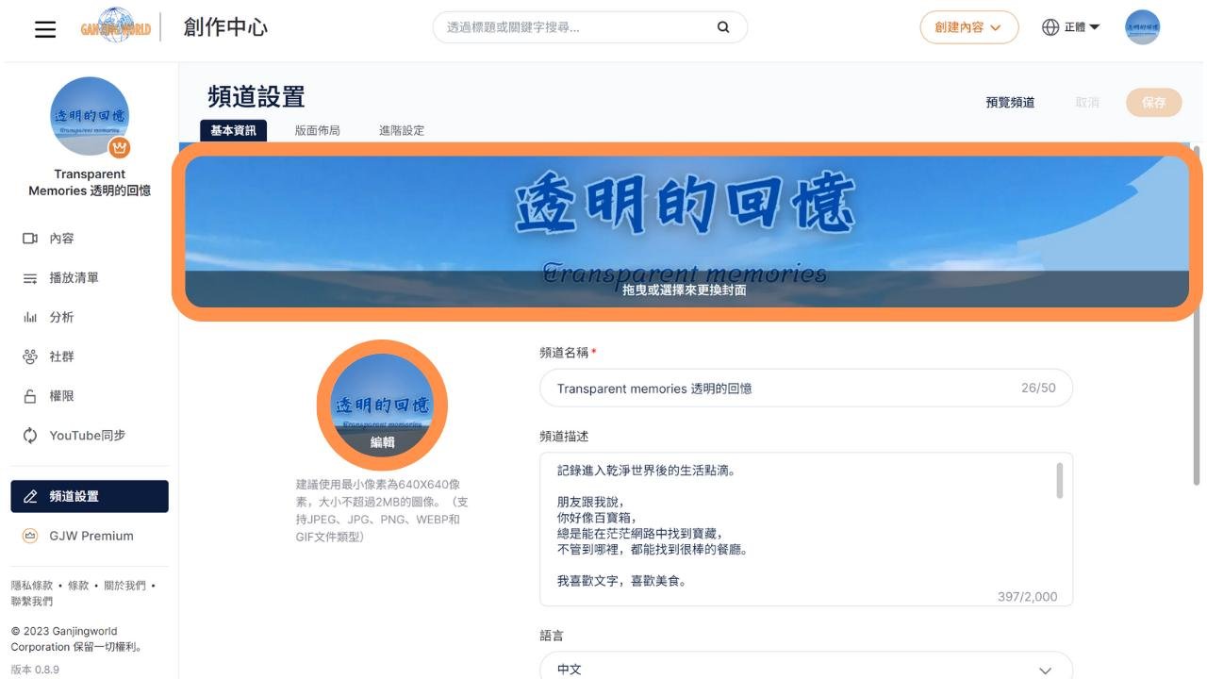Open the profile avatar in top bar

[1142, 27]
